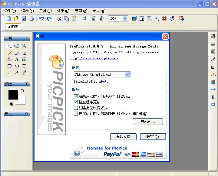Enable auto-open PicPick editor checkbox
The height and width of the screenshot is (176, 218).
tap(76, 114)
